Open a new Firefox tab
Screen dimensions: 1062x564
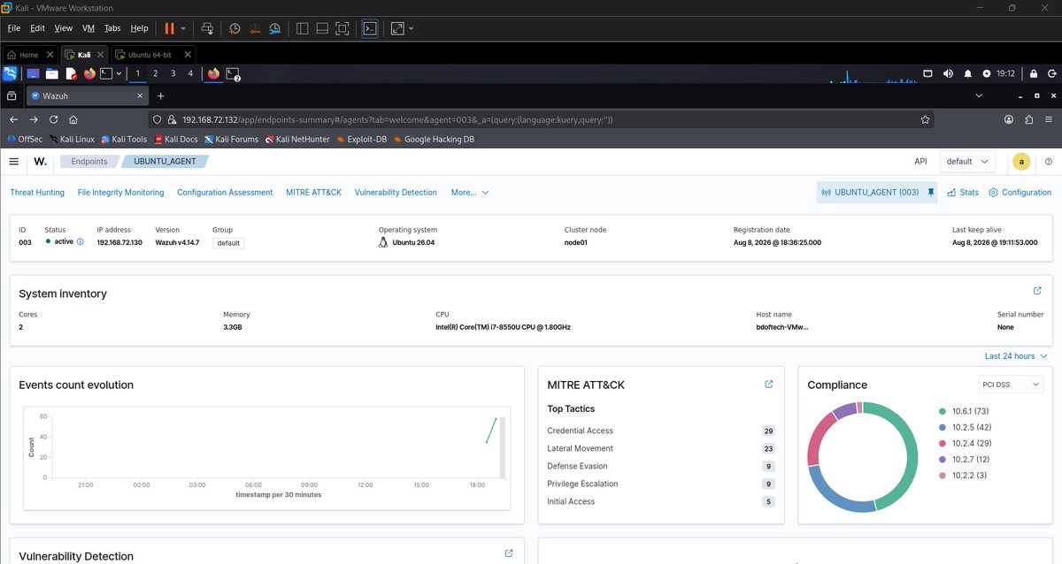tap(160, 95)
